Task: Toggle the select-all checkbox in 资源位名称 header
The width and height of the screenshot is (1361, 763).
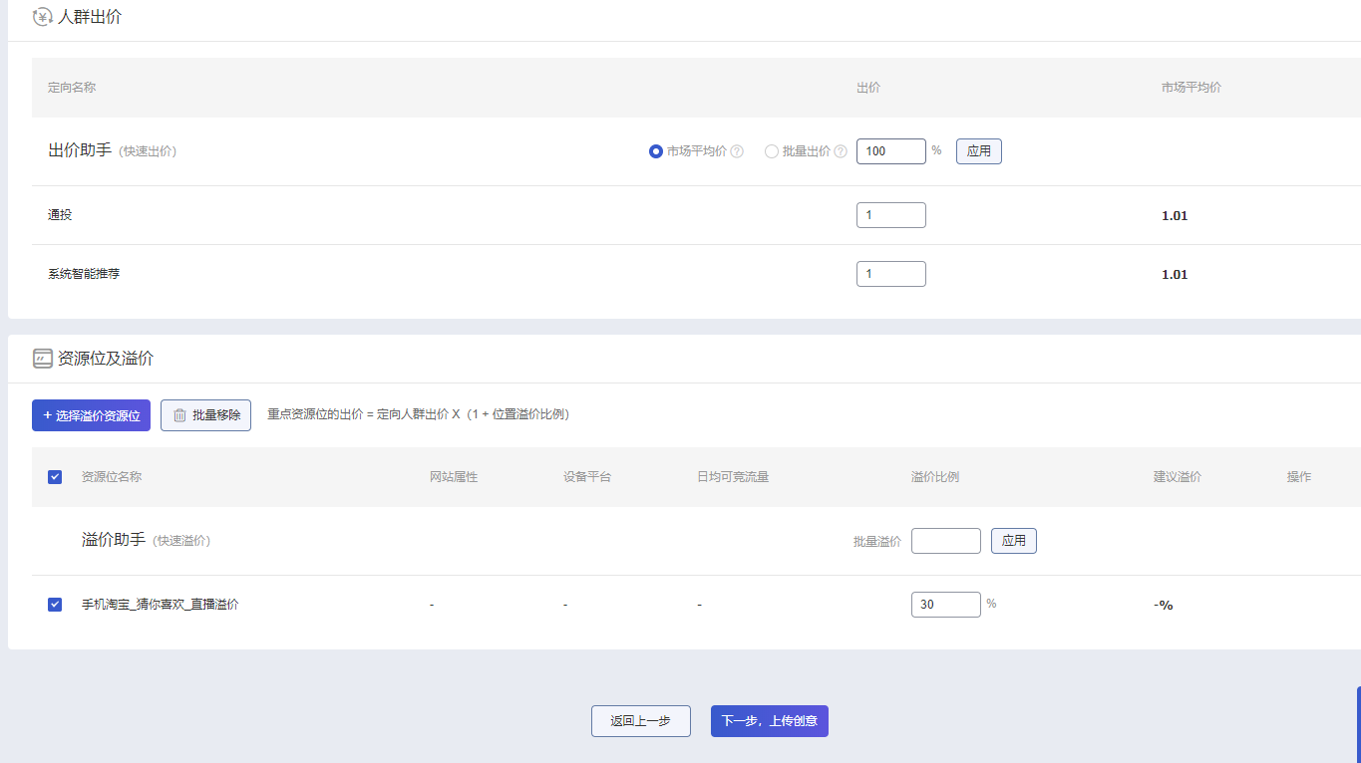Action: click(55, 477)
